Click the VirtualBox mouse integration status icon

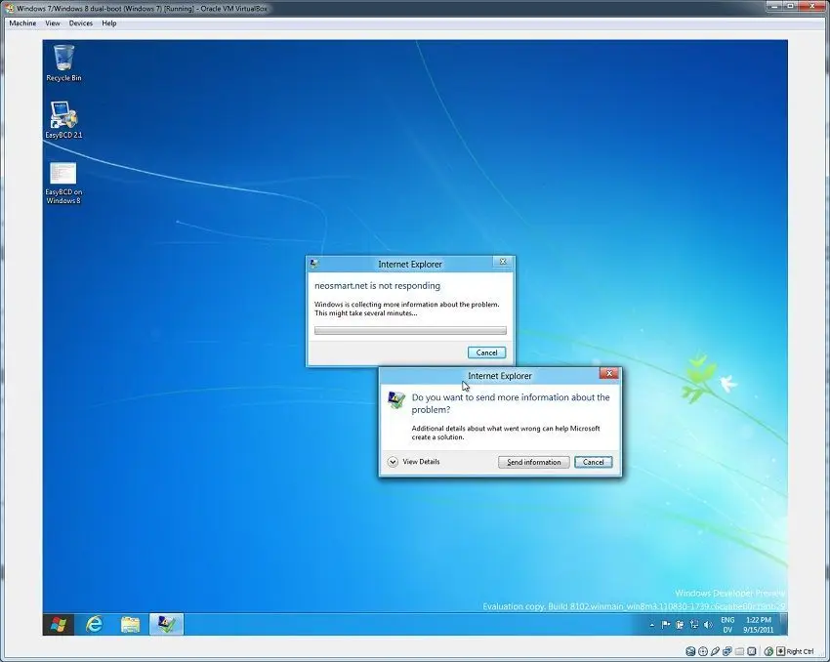tap(768, 651)
